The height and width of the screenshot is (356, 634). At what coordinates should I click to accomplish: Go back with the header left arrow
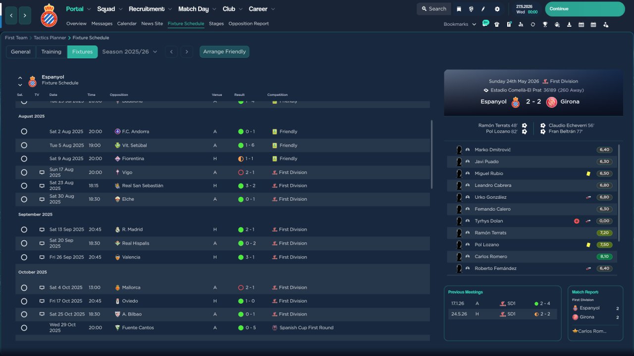click(x=11, y=16)
